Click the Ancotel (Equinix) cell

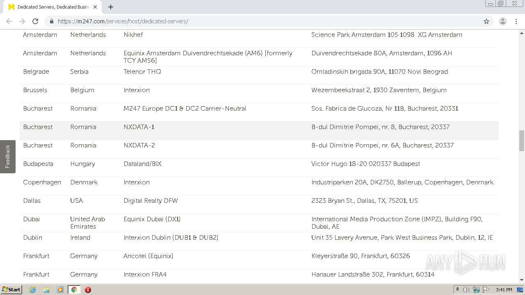click(x=148, y=256)
